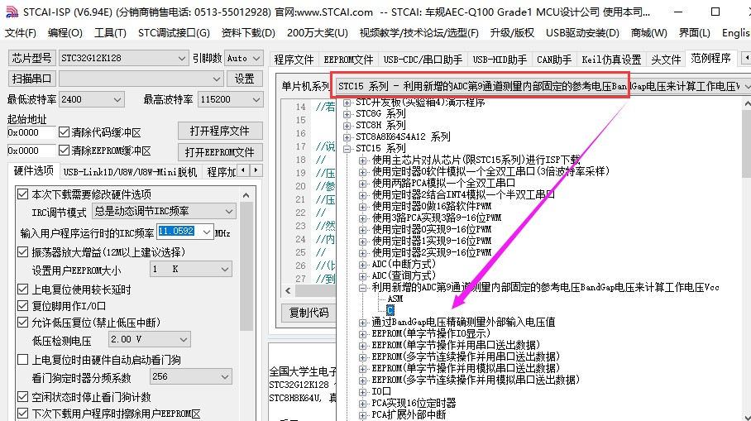Toggle 空闲状态时停止看门狗计数 checkbox
751x421 pixels.
pyautogui.click(x=22, y=396)
